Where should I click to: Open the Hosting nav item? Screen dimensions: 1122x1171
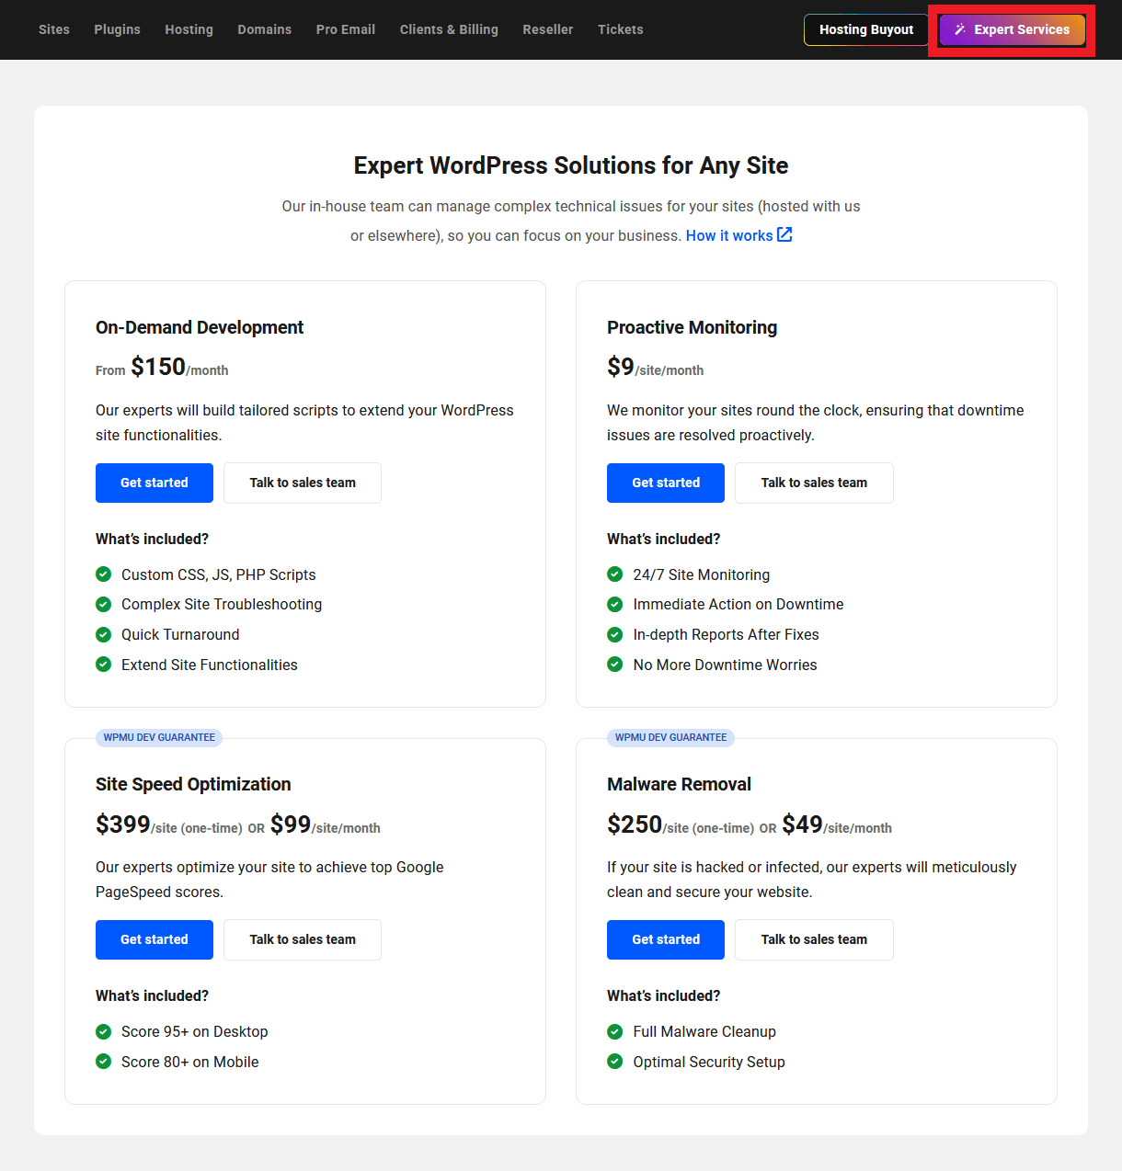click(x=189, y=29)
